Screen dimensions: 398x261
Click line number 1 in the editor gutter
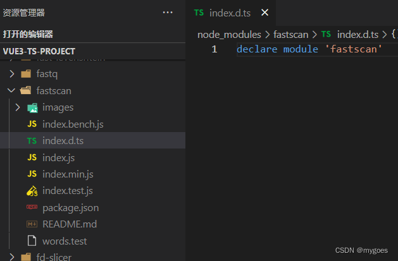click(214, 49)
